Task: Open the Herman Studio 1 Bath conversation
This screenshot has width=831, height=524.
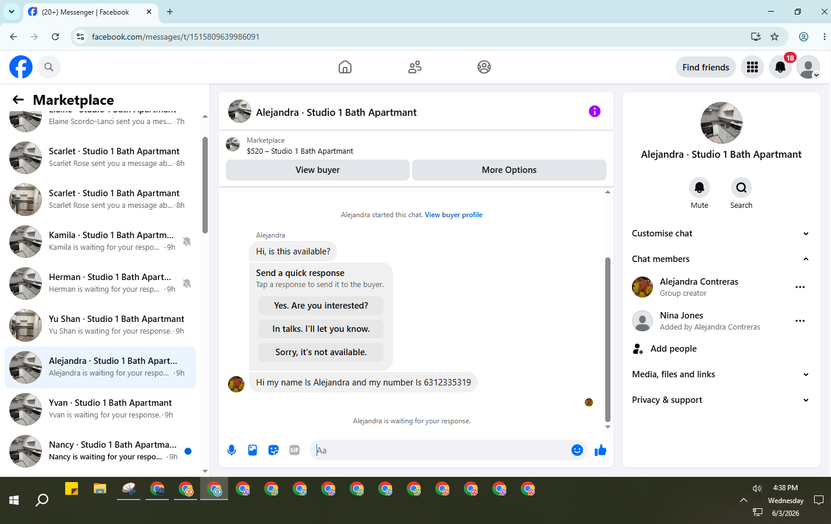Action: (x=100, y=284)
